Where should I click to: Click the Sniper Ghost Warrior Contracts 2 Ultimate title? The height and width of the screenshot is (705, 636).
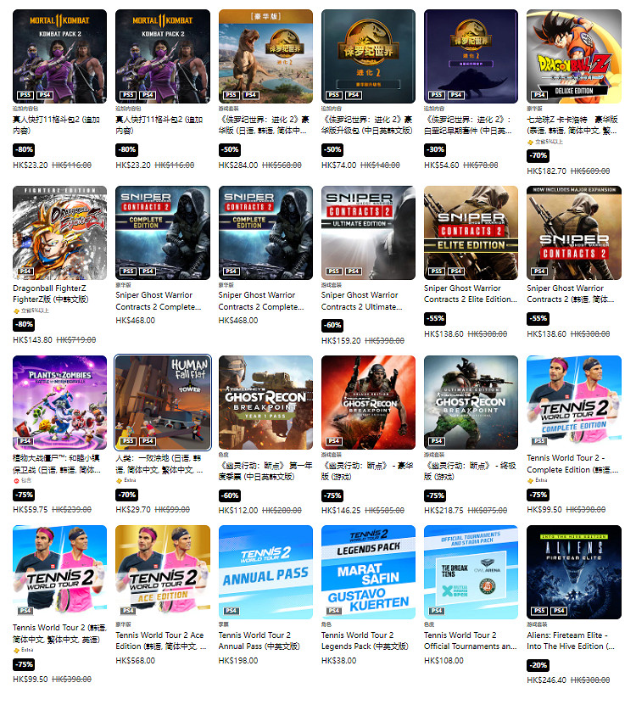361,301
